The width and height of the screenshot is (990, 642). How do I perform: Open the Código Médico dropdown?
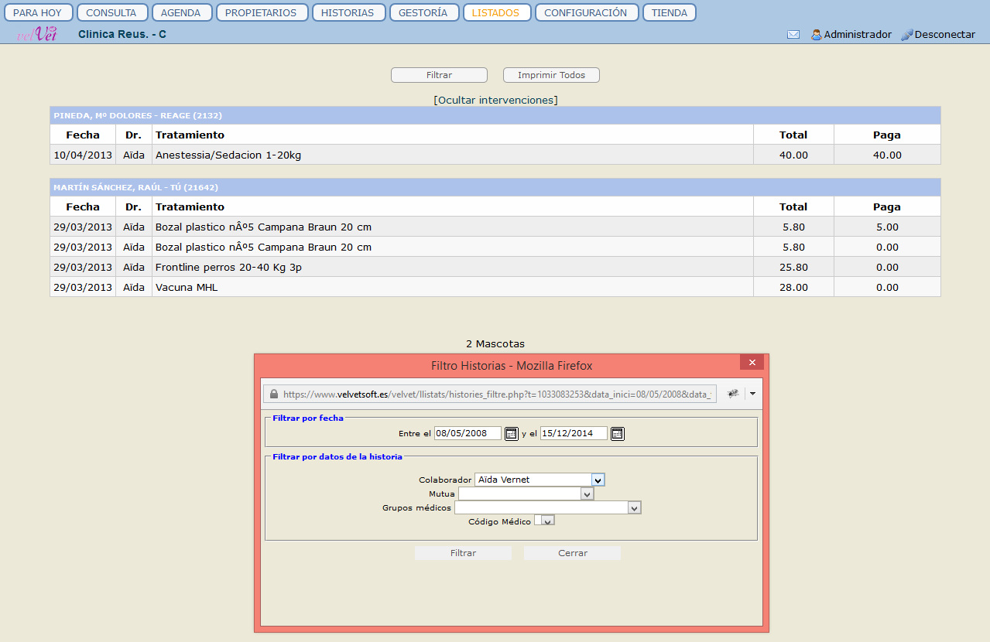click(x=548, y=521)
